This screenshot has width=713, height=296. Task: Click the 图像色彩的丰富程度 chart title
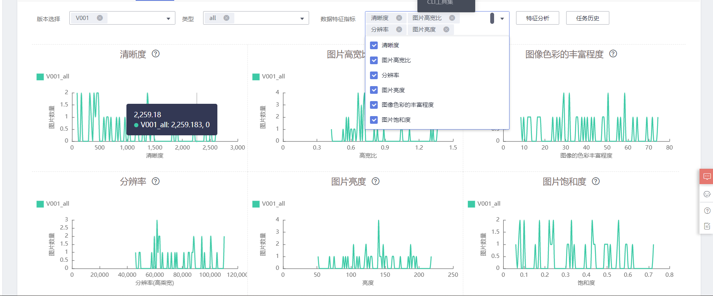pos(564,54)
